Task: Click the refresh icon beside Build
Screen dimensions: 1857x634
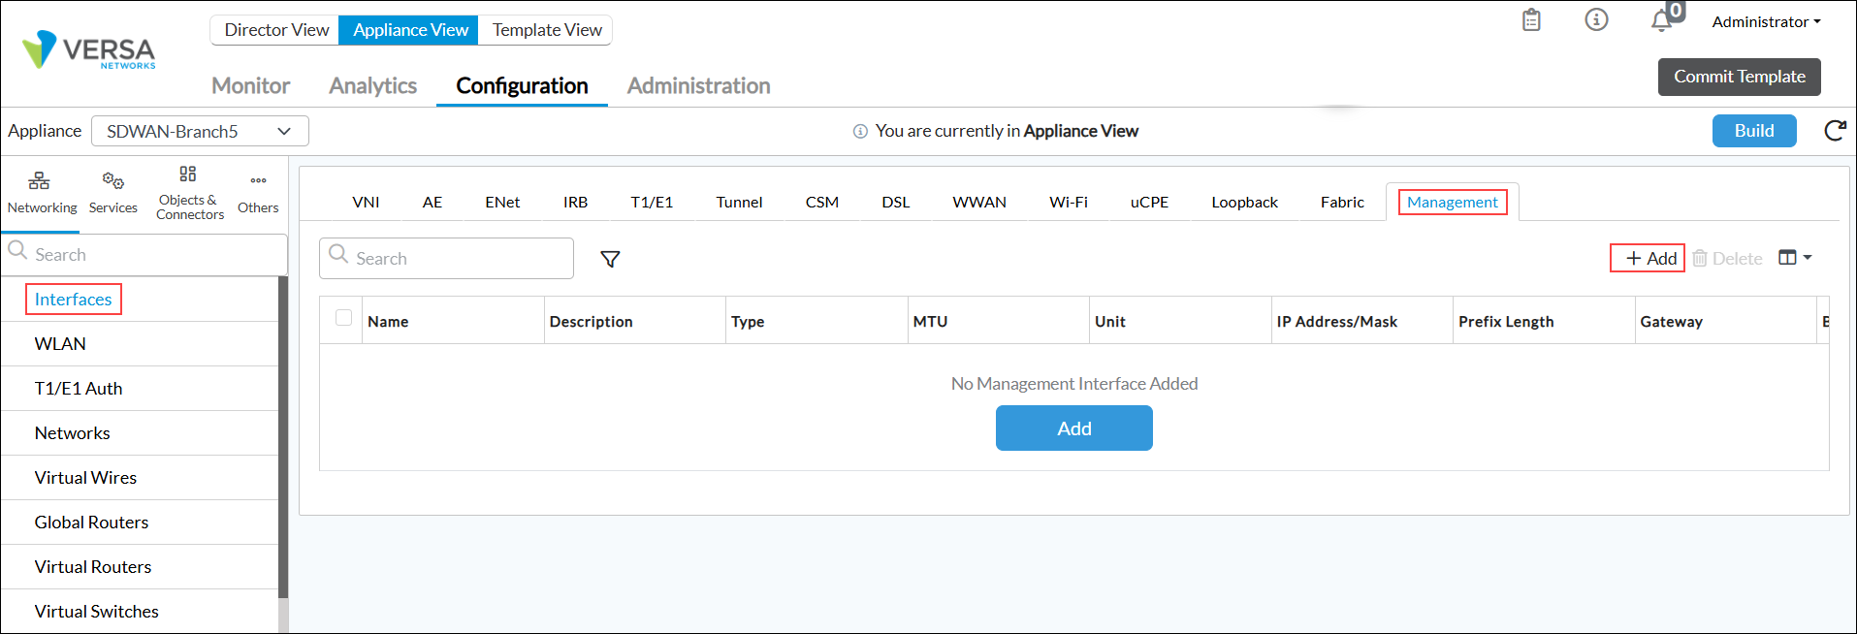Action: pos(1835,131)
